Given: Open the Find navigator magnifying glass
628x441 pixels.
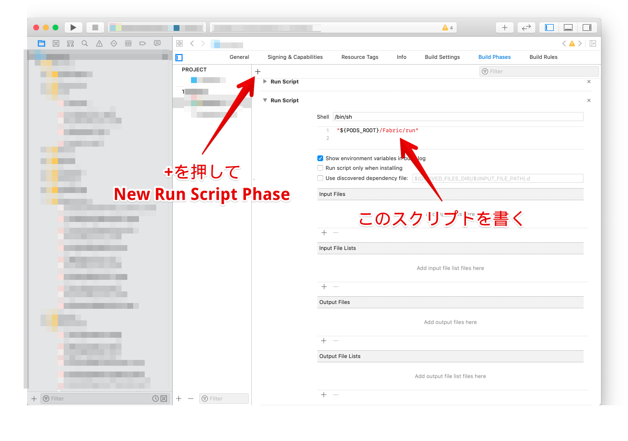Looking at the screenshot, I should point(85,43).
